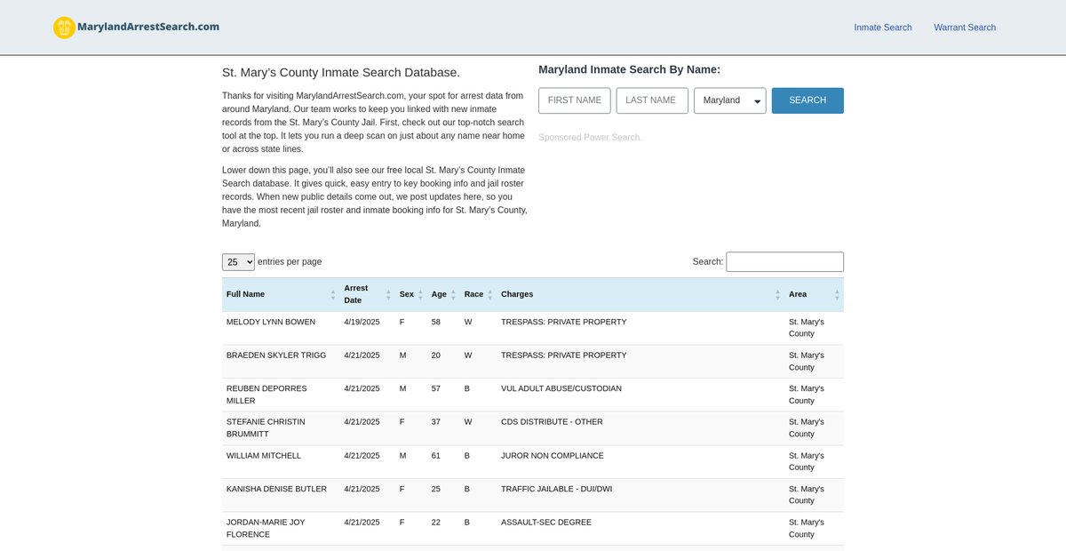Expand the Maryland state selector
Image resolution: width=1066 pixels, height=551 pixels.
pyautogui.click(x=729, y=100)
